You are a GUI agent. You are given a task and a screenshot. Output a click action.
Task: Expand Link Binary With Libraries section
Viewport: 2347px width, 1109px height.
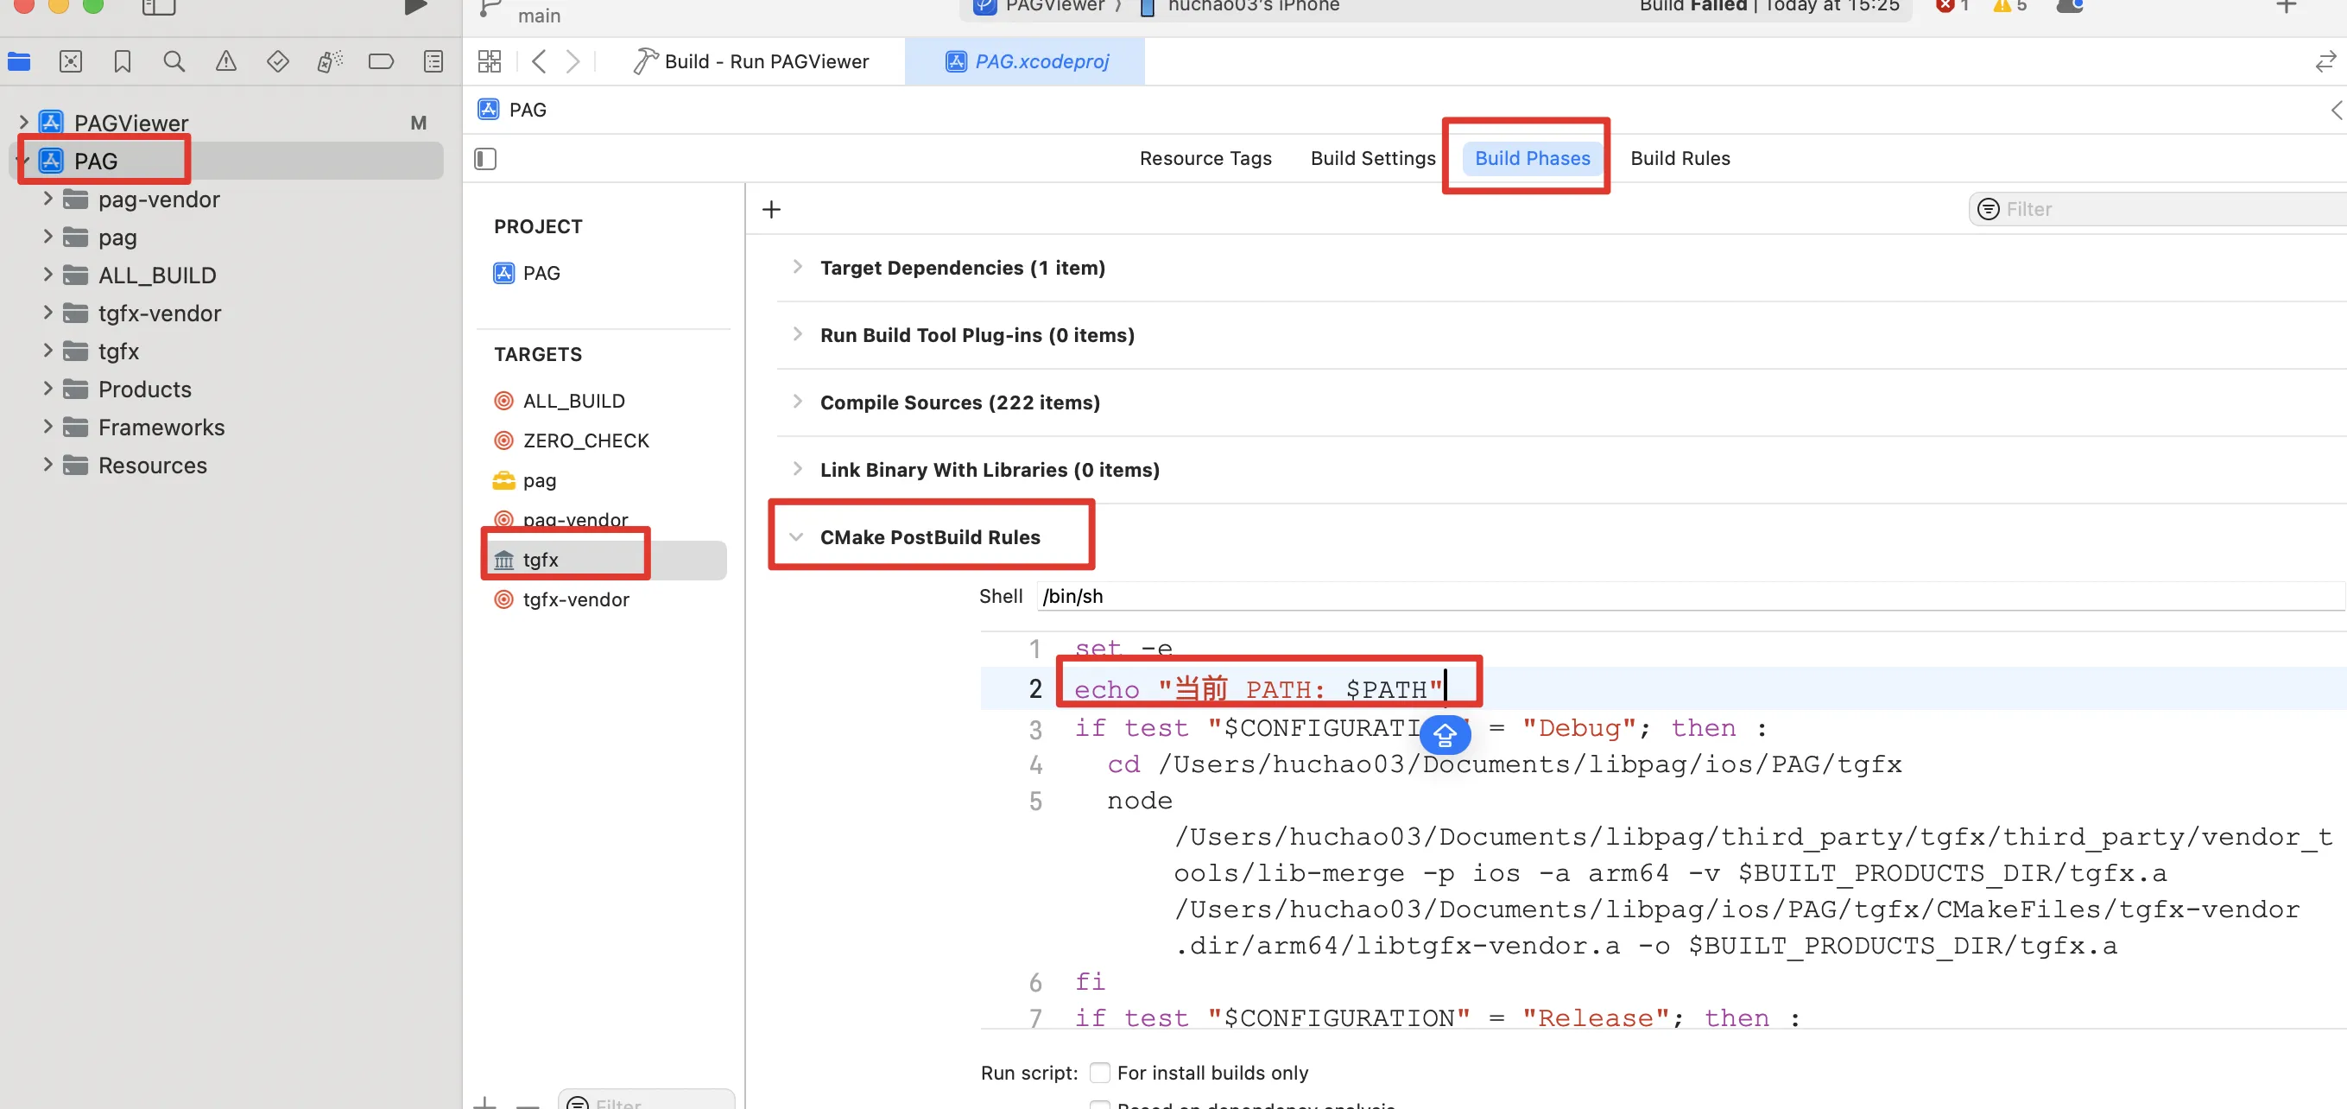coord(797,469)
